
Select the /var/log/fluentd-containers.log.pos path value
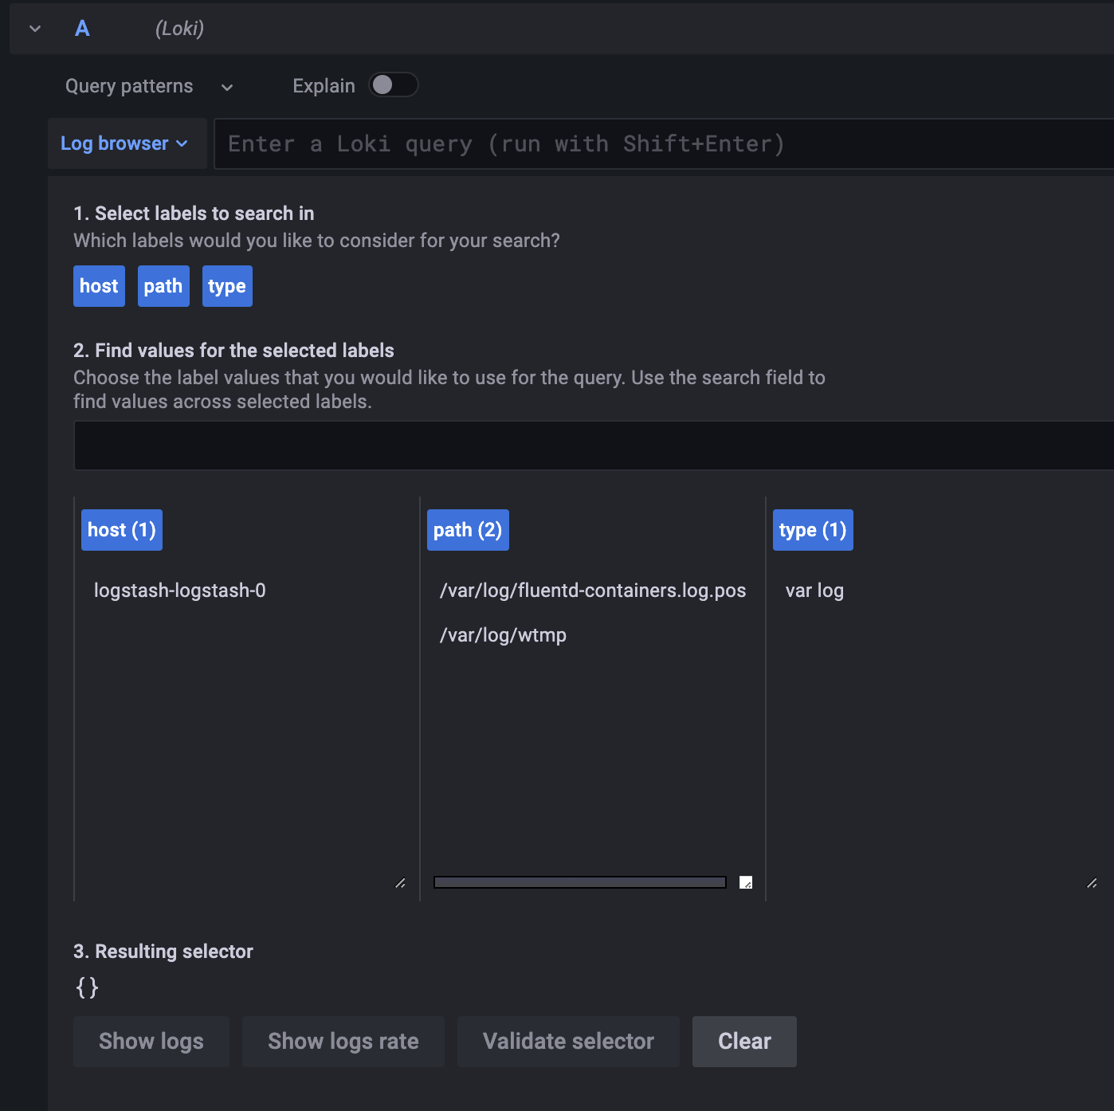[593, 590]
